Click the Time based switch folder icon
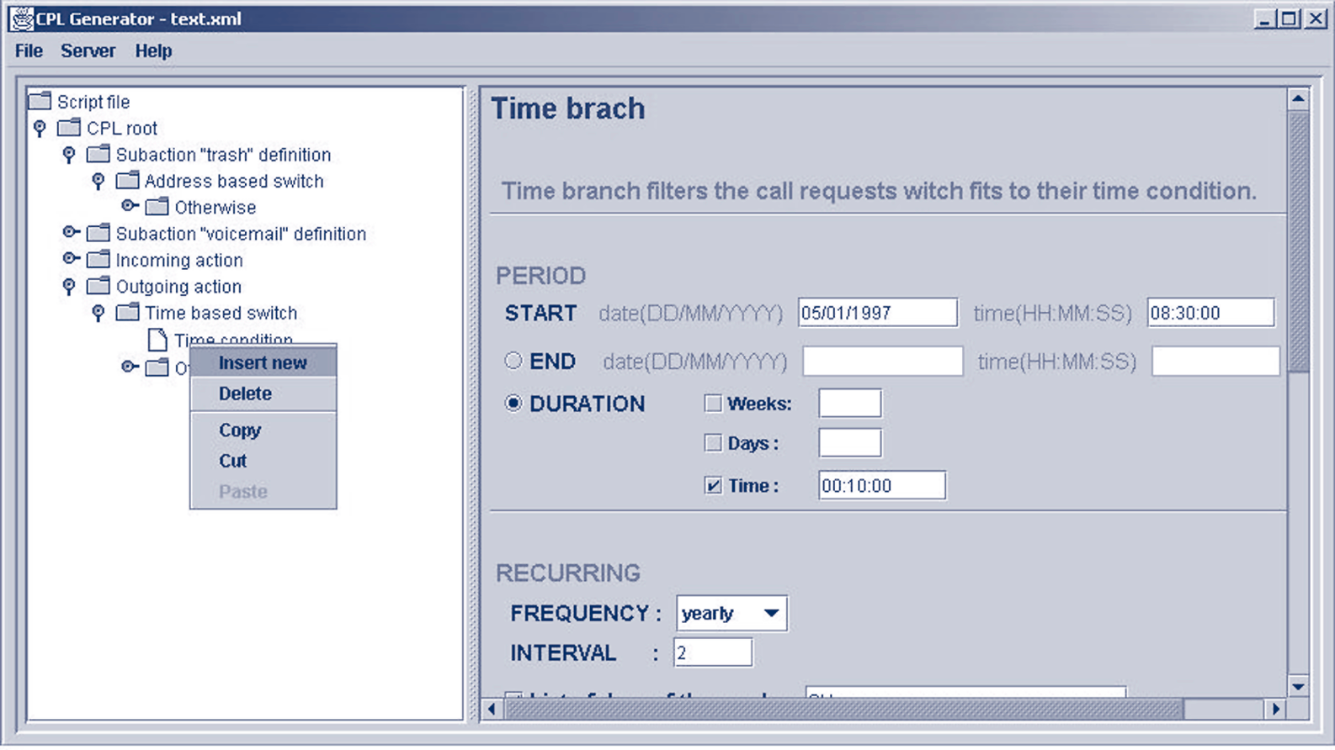This screenshot has width=1335, height=750. [128, 313]
